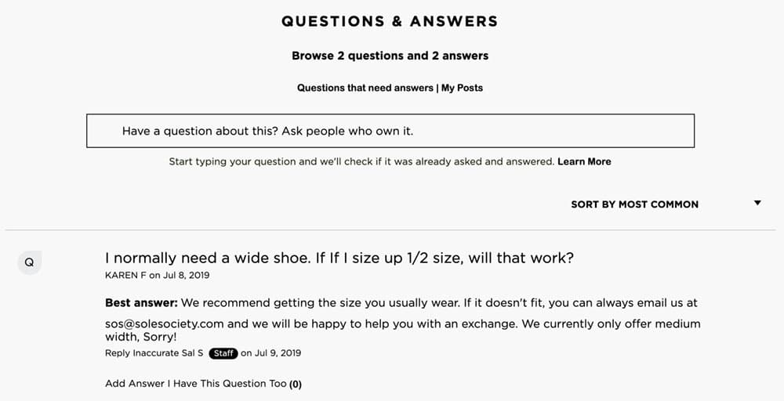Click I Have This Question Too

[227, 384]
